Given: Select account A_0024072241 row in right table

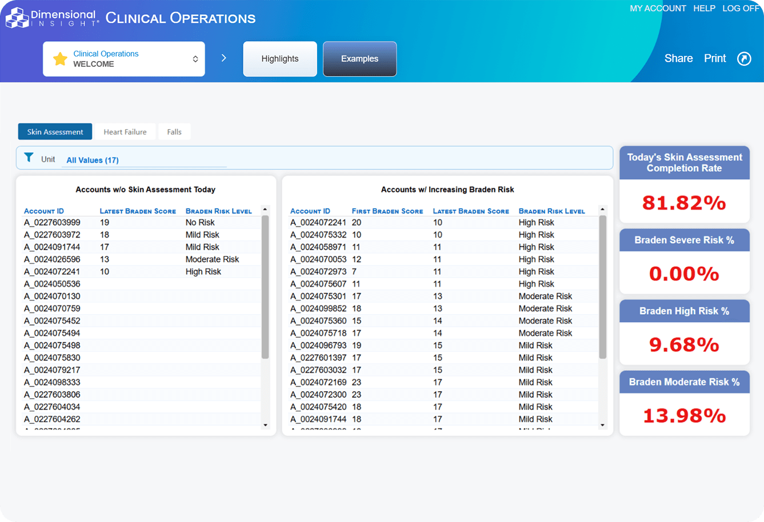Looking at the screenshot, I should tap(318, 223).
